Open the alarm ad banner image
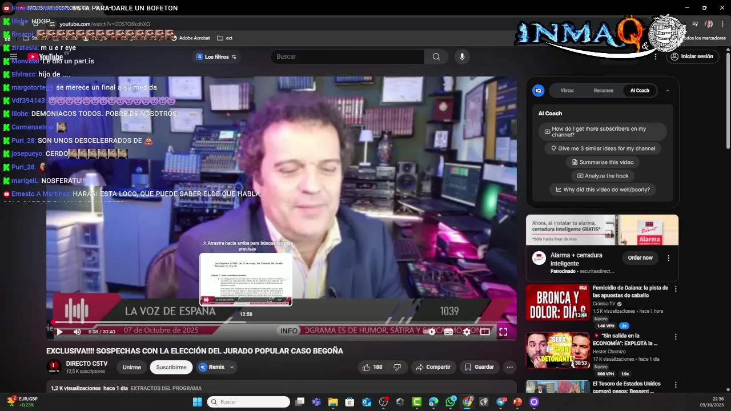This screenshot has height=411, width=731. tap(602, 229)
